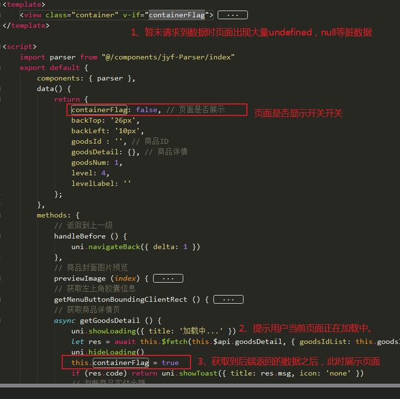This screenshot has height=399, width=400.
Task: Click the await keyword
Action: pyautogui.click(x=125, y=342)
